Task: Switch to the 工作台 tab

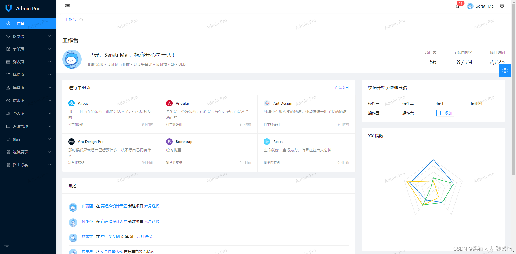Action: [70, 20]
